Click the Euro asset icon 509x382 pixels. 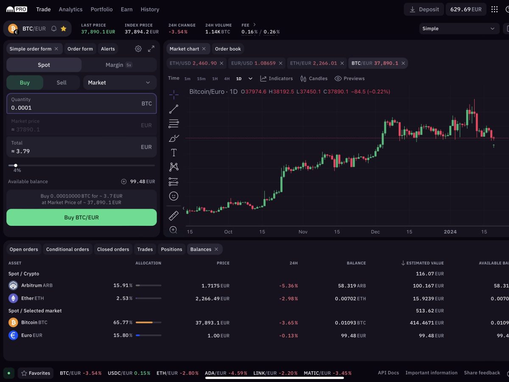tap(13, 335)
